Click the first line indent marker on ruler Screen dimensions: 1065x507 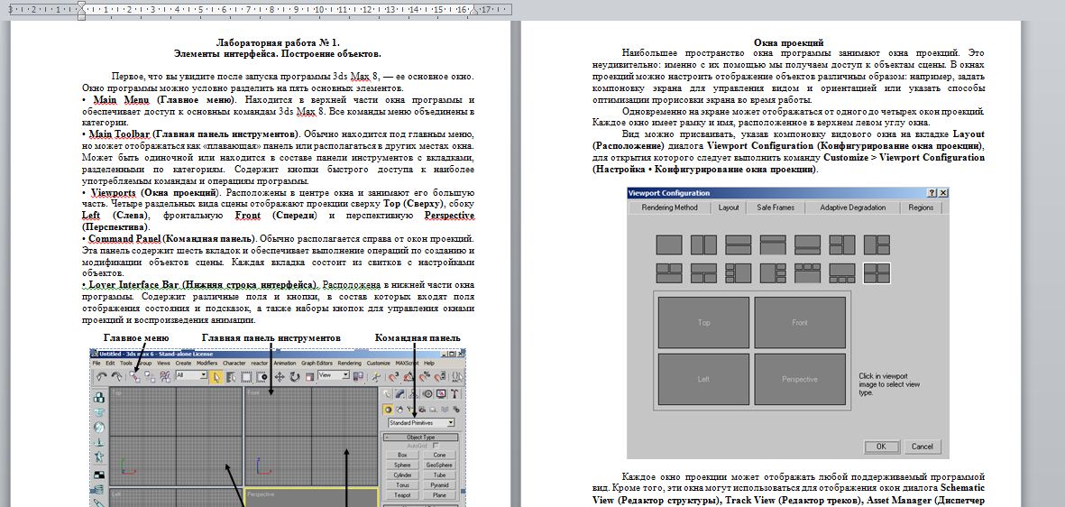(x=81, y=5)
